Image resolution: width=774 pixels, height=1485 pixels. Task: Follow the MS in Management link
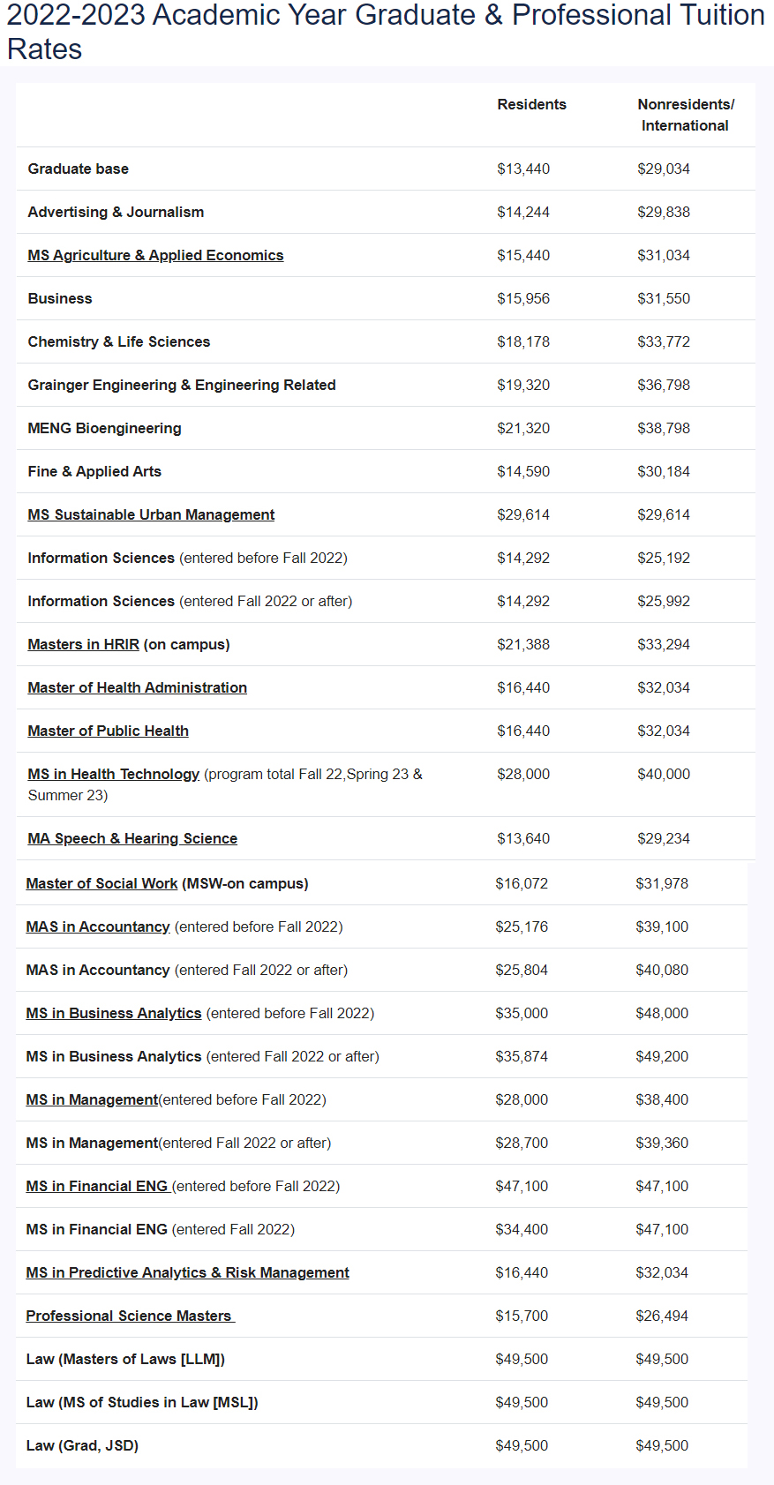[92, 1099]
